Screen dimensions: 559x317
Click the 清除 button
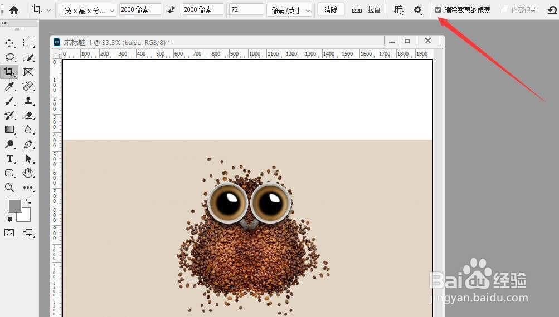pos(331,9)
